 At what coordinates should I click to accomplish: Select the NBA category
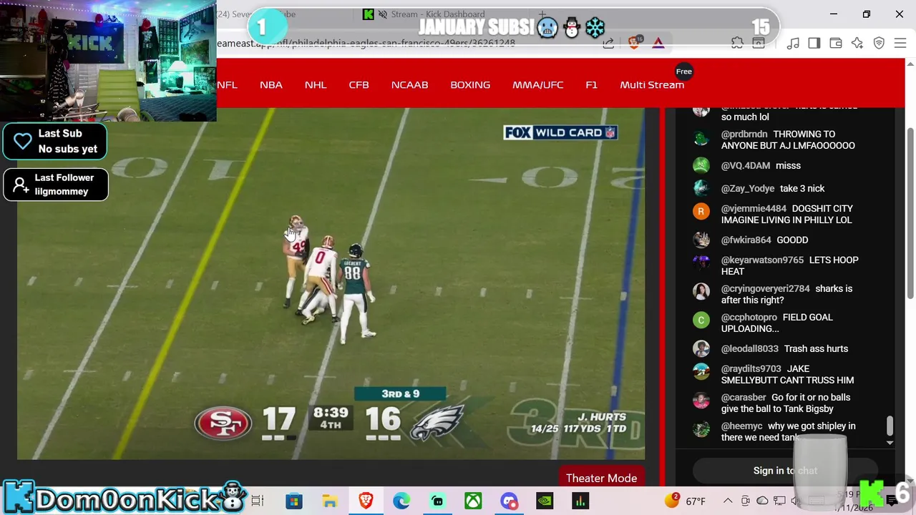coord(271,84)
